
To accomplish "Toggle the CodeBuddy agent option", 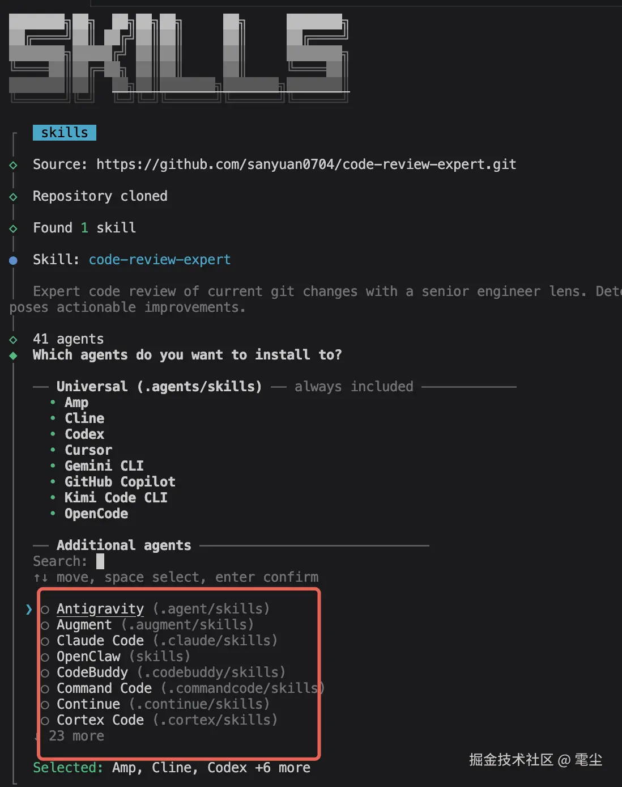I will pyautogui.click(x=45, y=674).
